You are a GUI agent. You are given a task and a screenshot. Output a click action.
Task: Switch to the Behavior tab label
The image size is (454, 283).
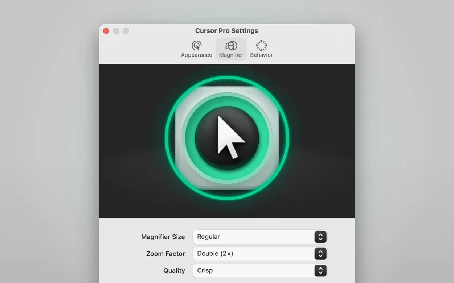click(x=261, y=55)
